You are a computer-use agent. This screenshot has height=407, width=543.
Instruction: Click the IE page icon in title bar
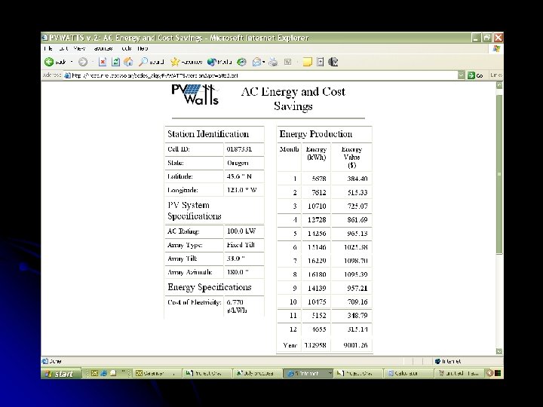coord(44,38)
